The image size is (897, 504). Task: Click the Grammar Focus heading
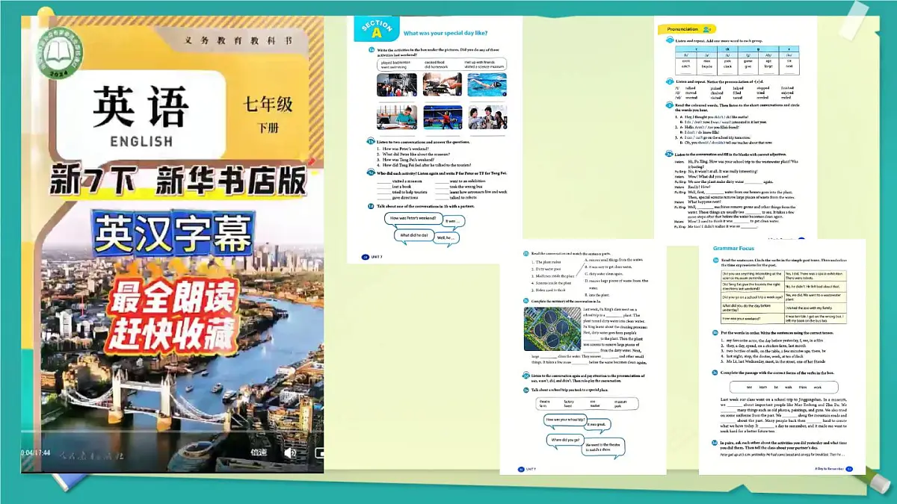click(x=733, y=247)
